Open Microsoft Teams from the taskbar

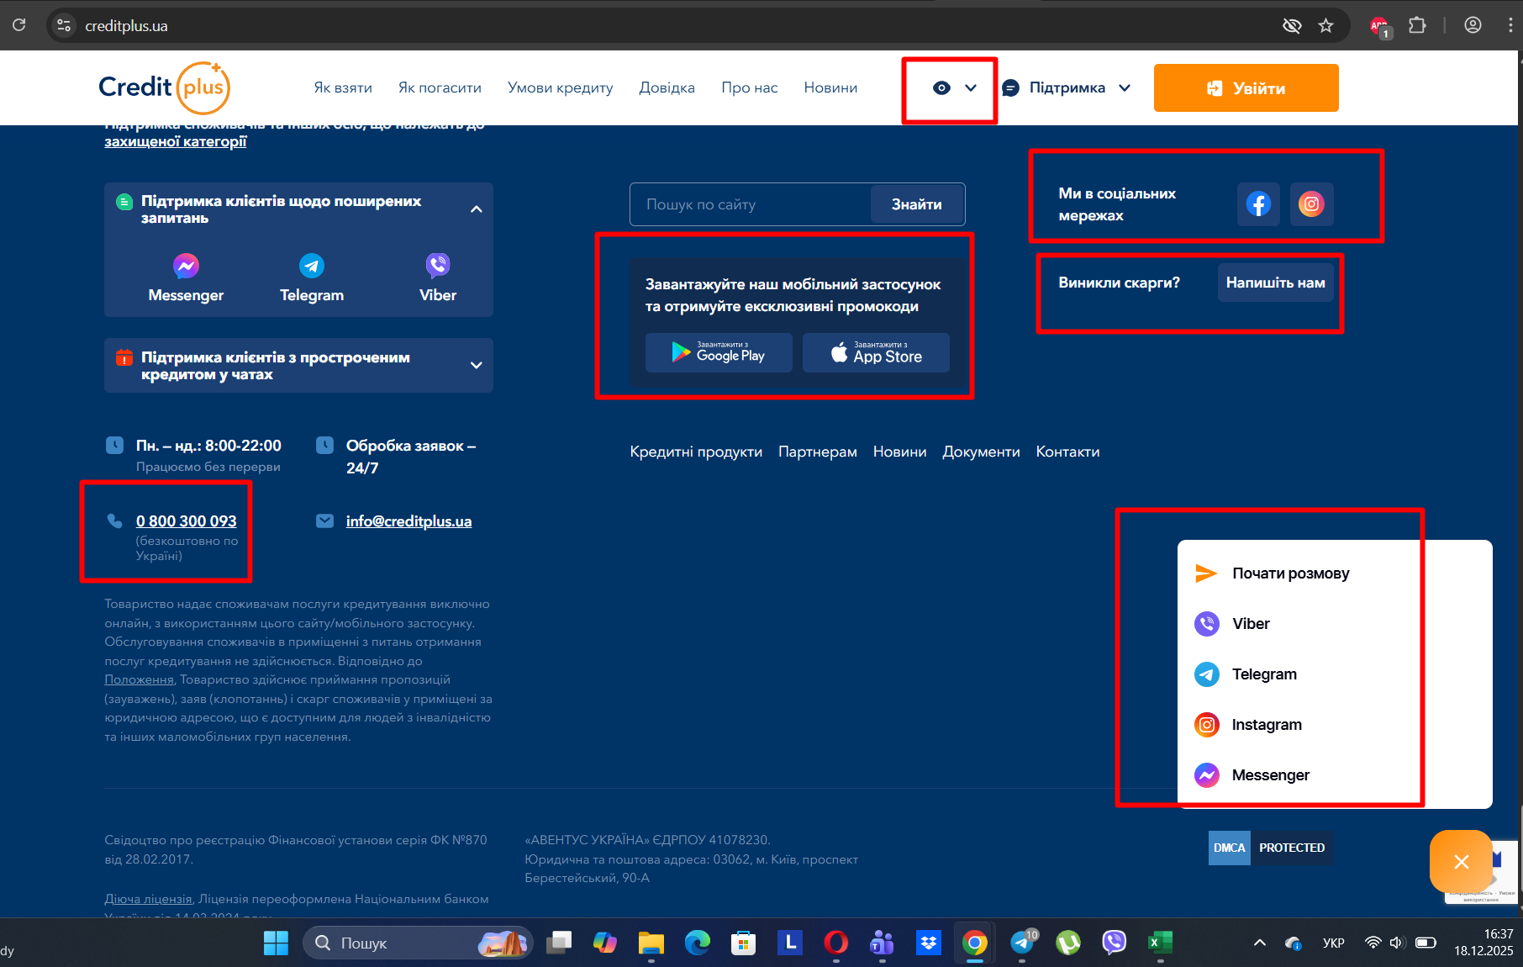click(882, 943)
